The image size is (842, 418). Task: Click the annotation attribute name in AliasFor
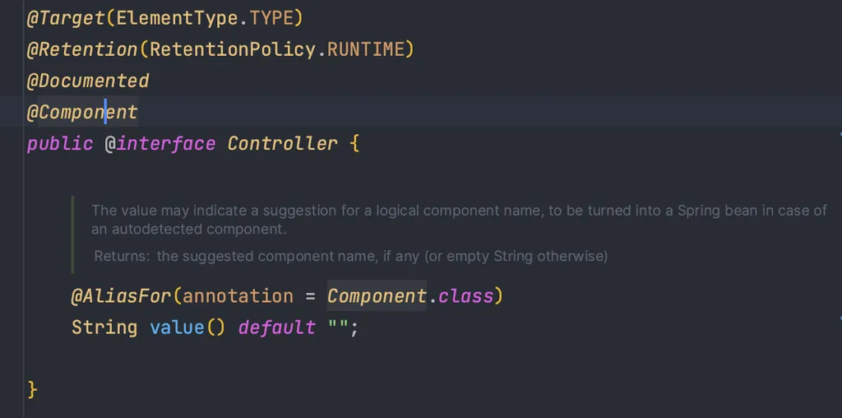click(238, 296)
